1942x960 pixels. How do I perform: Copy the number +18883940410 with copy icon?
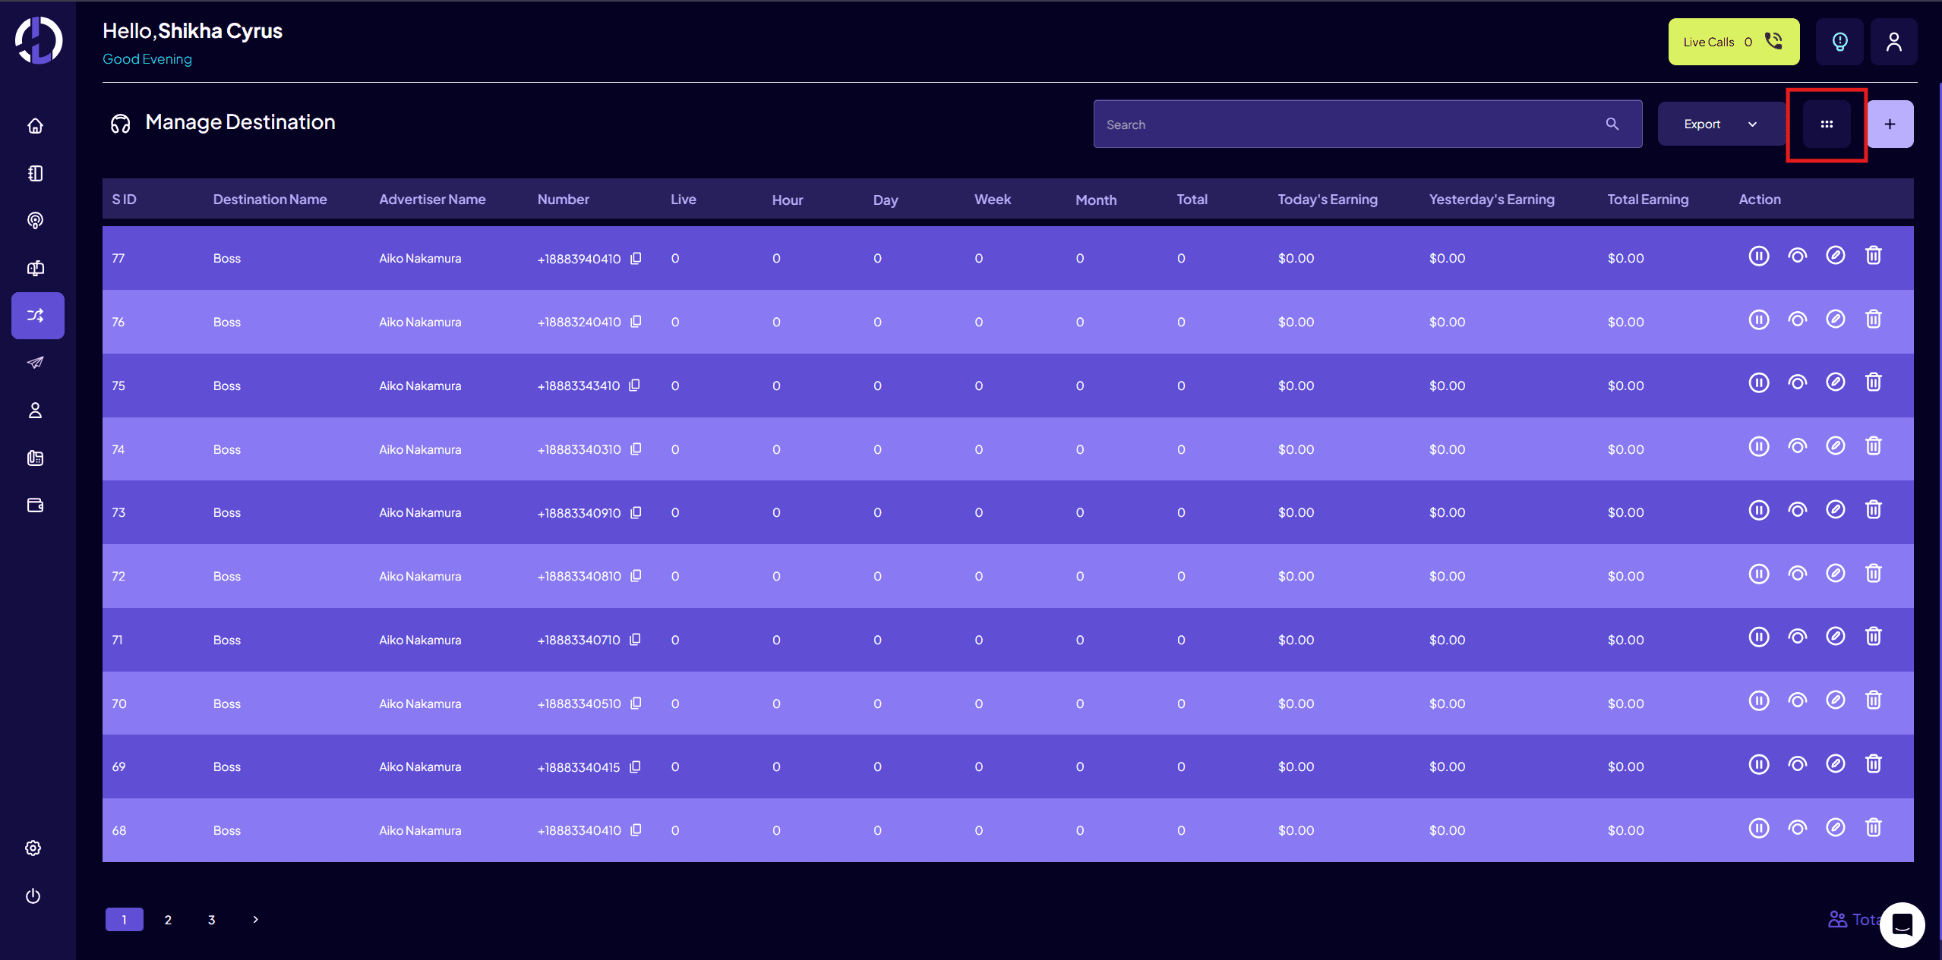pos(636,258)
